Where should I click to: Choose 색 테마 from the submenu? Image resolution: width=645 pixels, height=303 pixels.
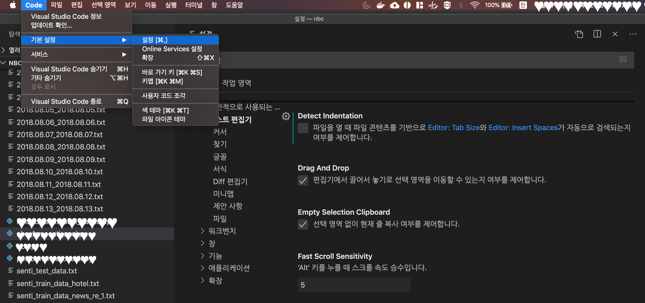[175, 110]
